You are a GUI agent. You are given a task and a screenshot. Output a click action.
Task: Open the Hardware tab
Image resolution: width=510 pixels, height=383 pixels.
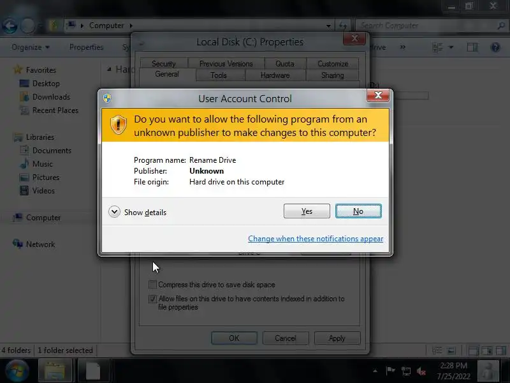(275, 75)
